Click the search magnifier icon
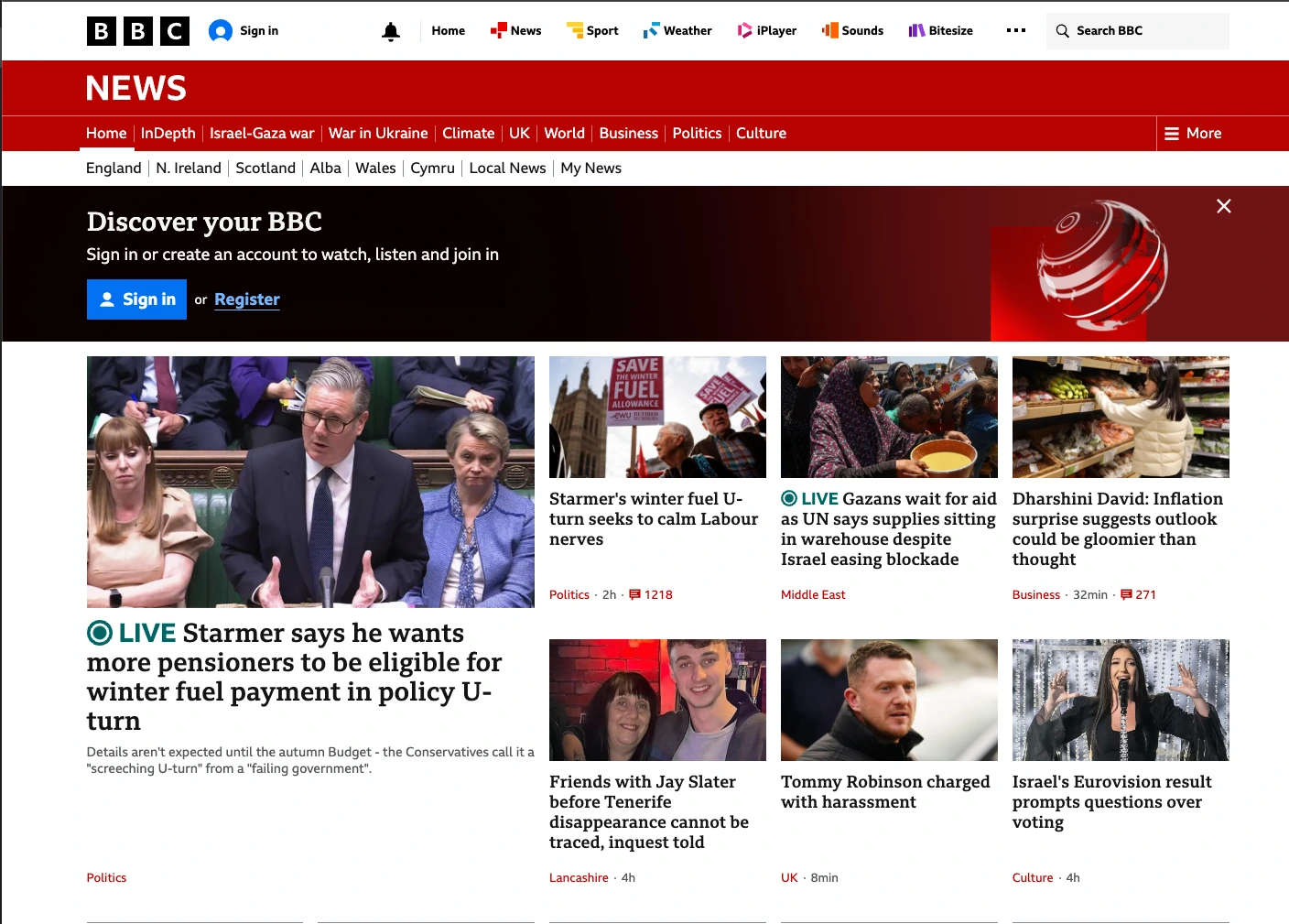The image size is (1289, 924). pos(1062,31)
